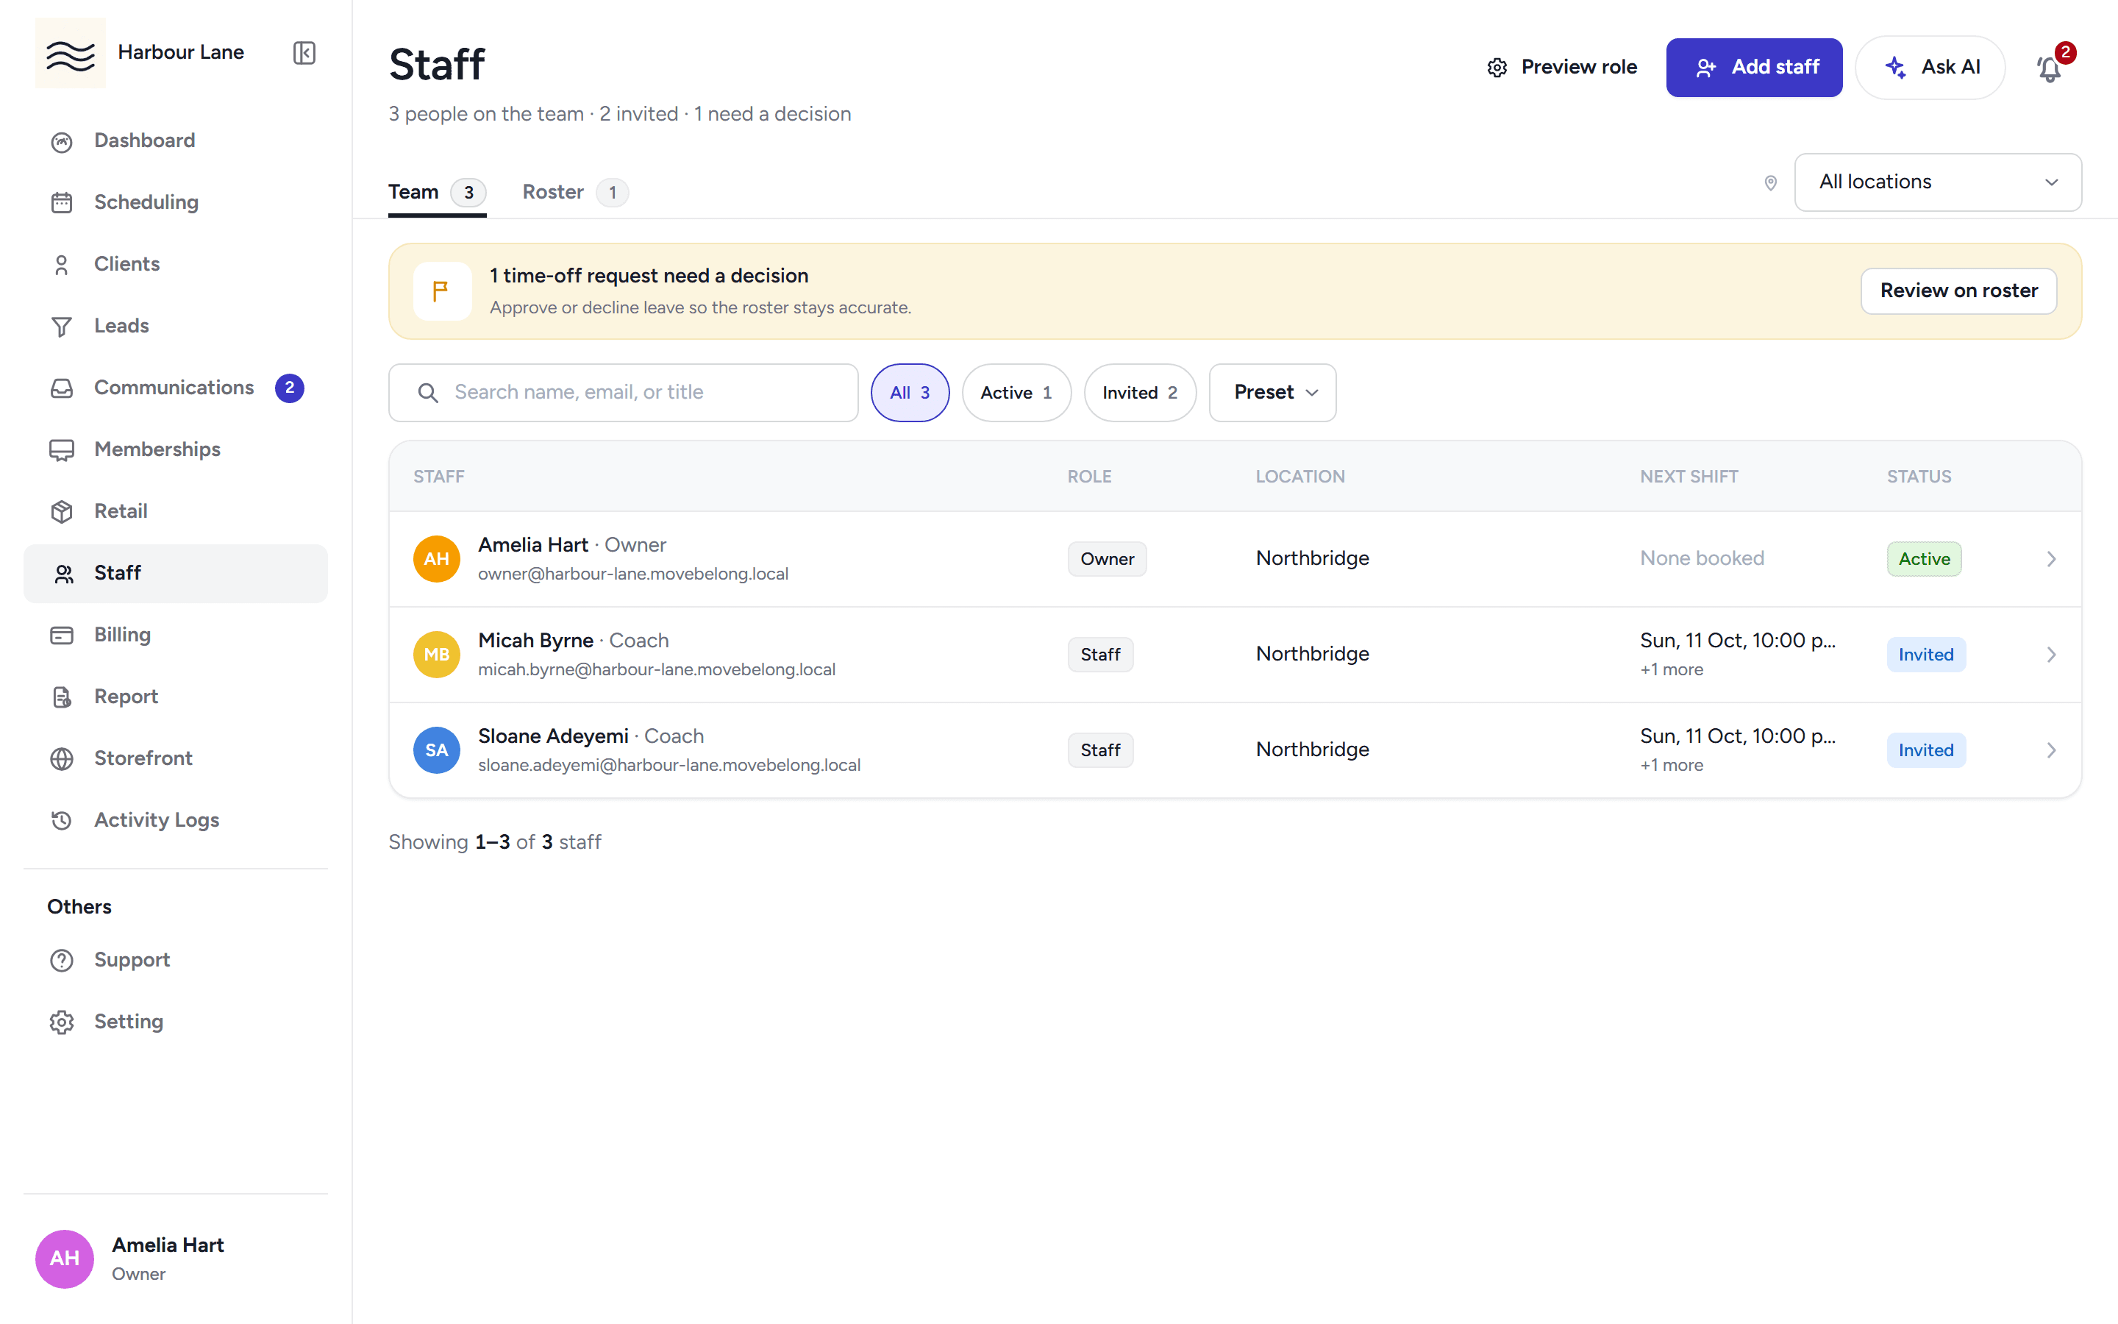
Task: Open Memberships card icon
Action: tap(61, 450)
